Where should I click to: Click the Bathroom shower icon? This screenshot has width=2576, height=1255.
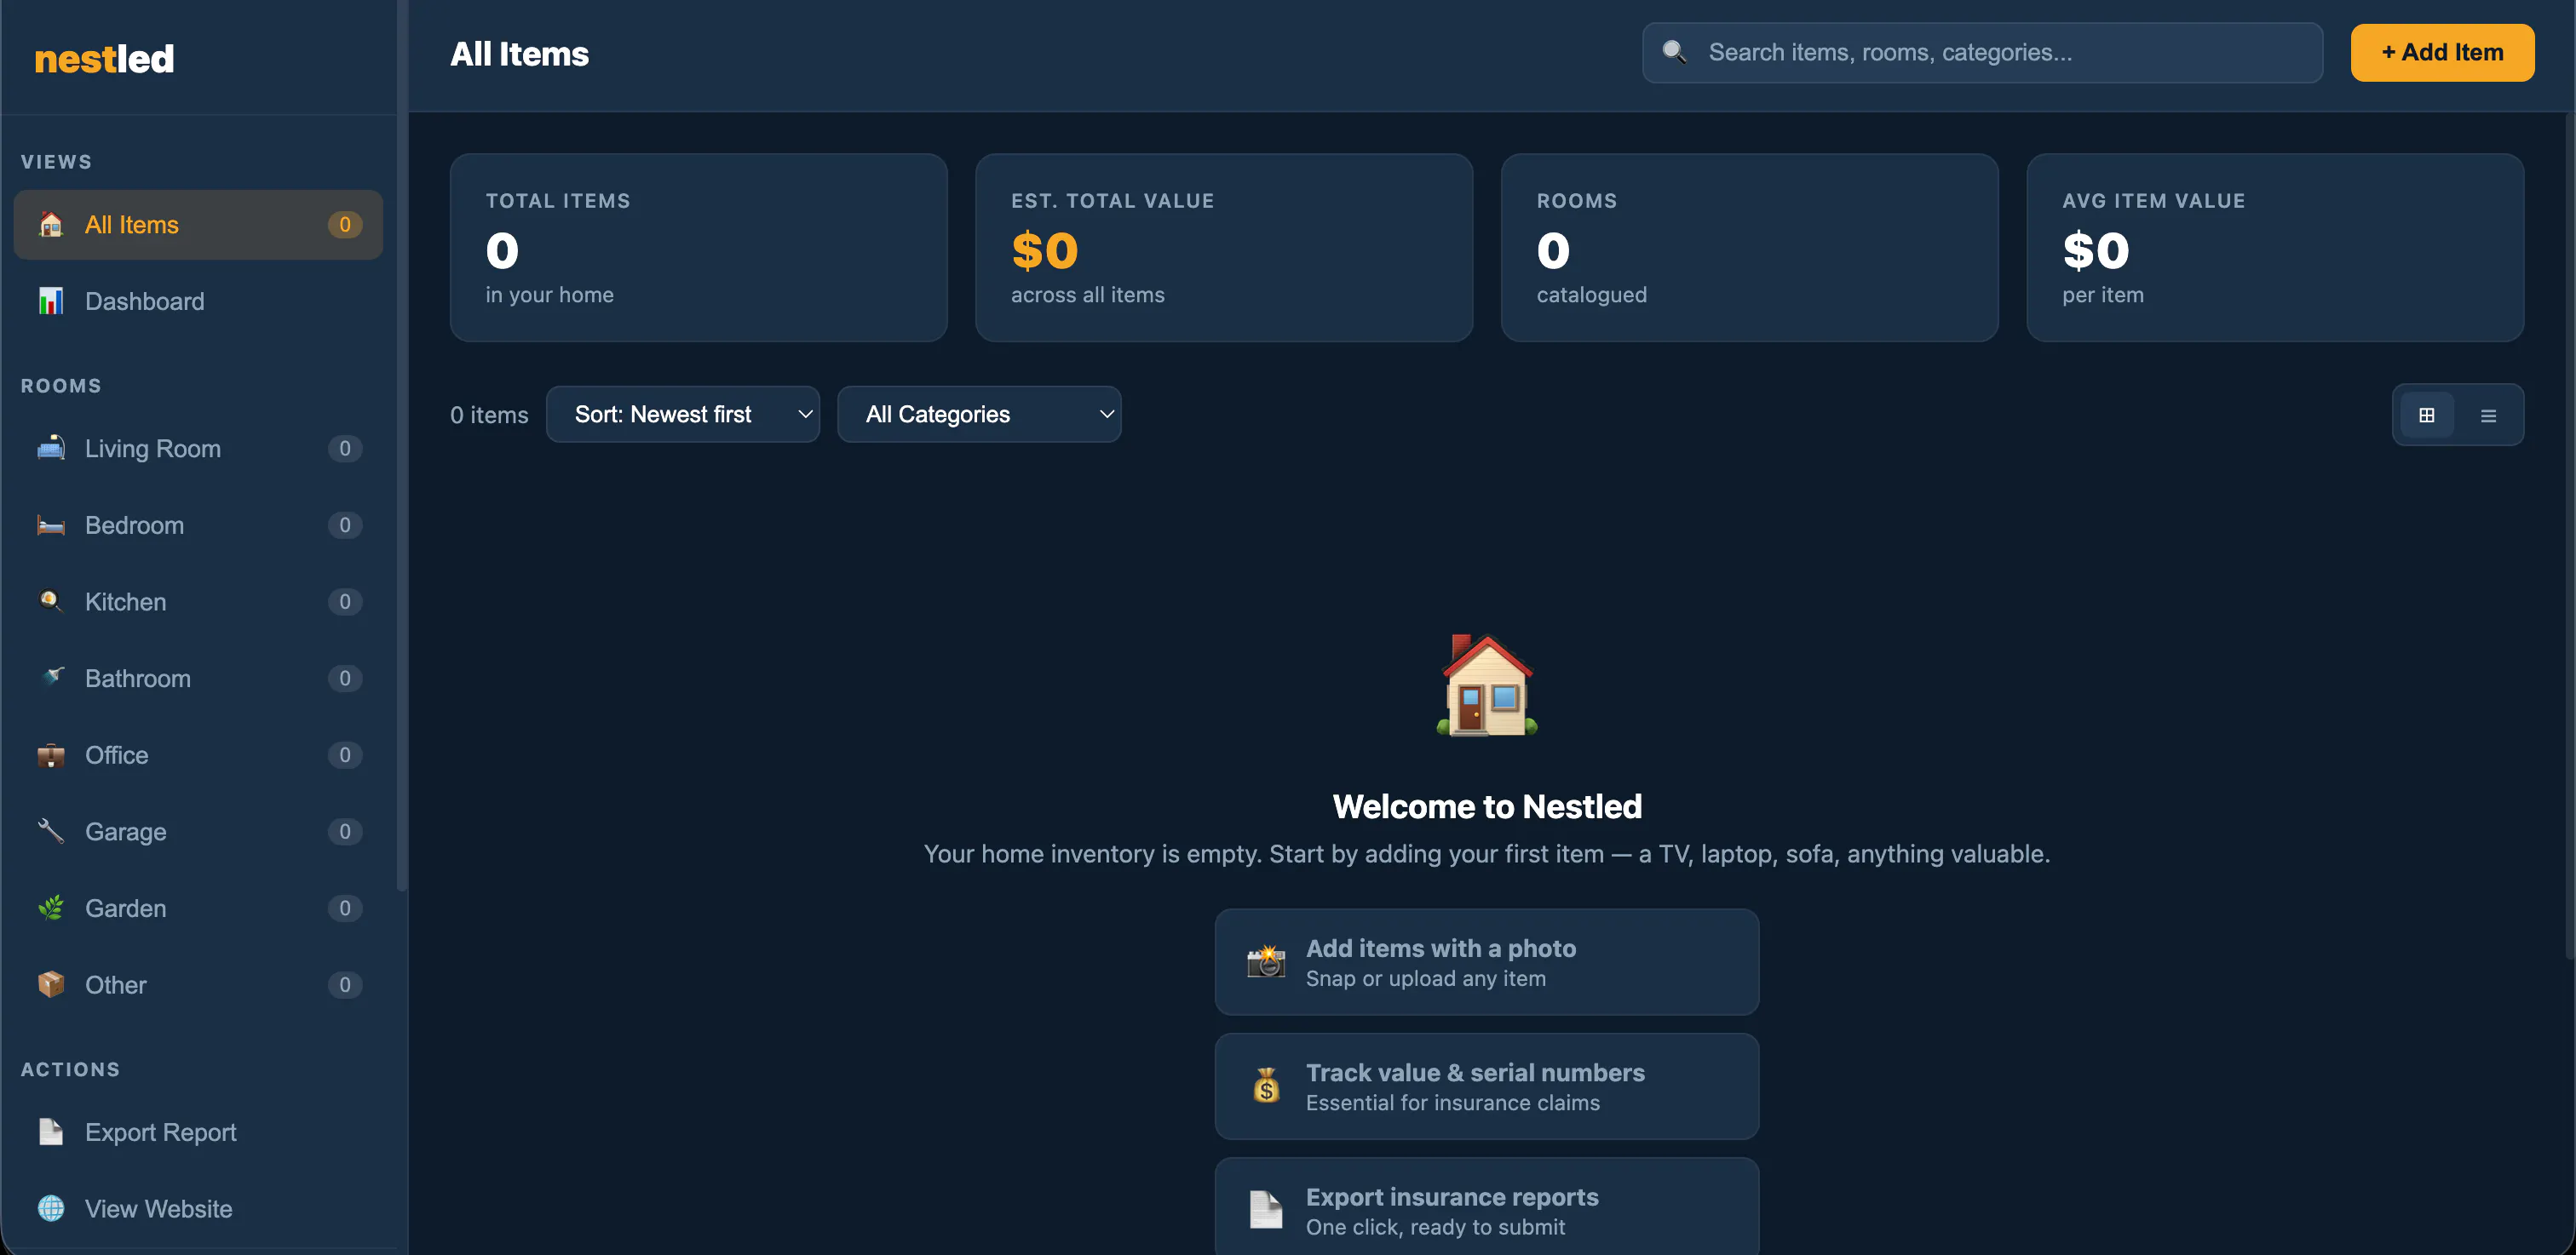(51, 679)
